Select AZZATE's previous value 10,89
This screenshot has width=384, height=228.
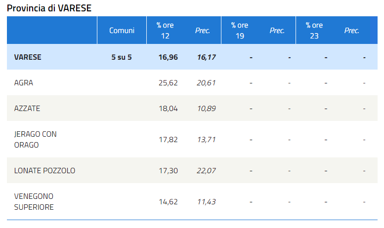pos(206,109)
